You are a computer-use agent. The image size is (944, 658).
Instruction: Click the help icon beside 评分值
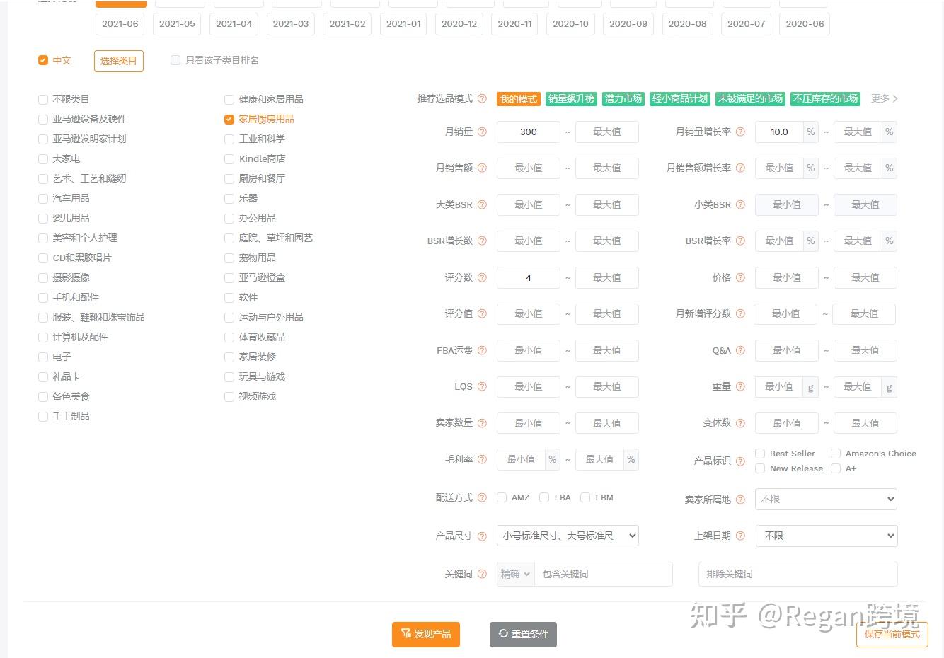coord(482,313)
